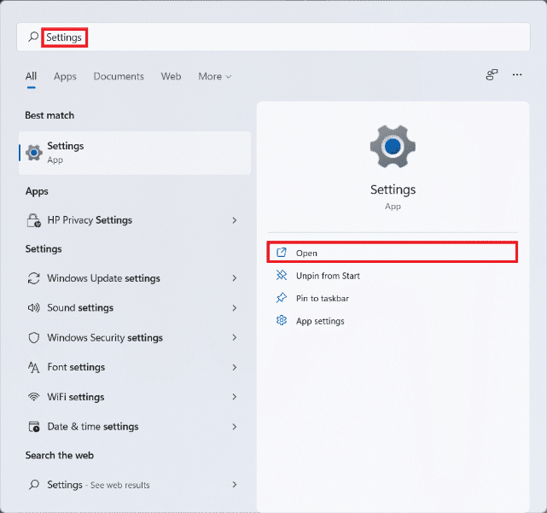Image resolution: width=547 pixels, height=513 pixels.
Task: Expand Sound settings chevron
Action: click(235, 308)
